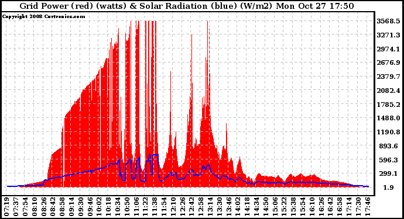Click the 13:30 time label
404x219 pixels.
click(220, 207)
